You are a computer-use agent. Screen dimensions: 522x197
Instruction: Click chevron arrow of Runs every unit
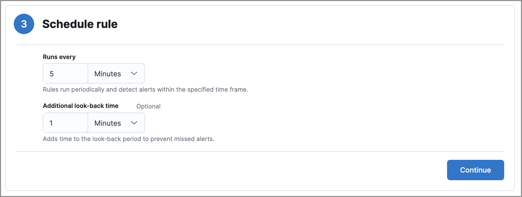134,74
